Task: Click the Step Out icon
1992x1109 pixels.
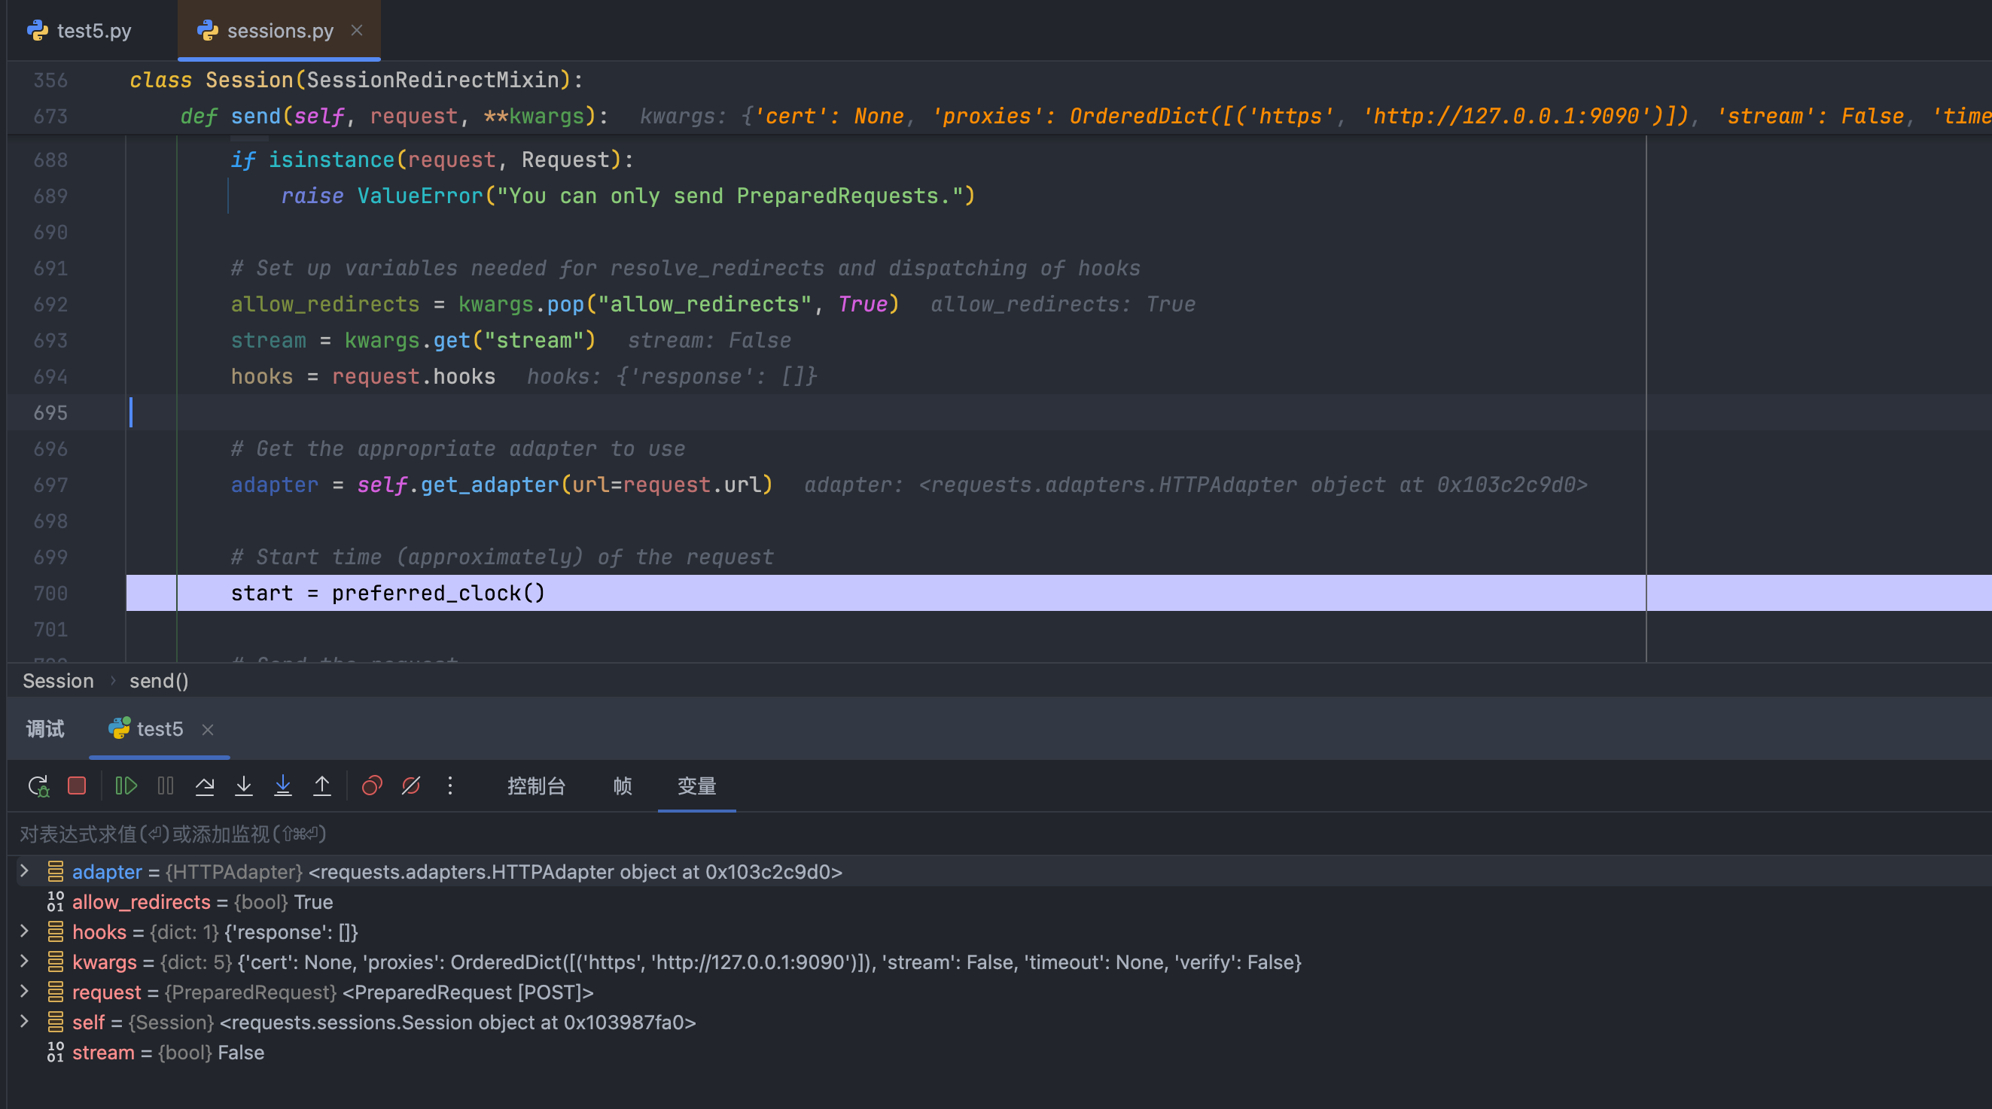Action: tap(321, 786)
